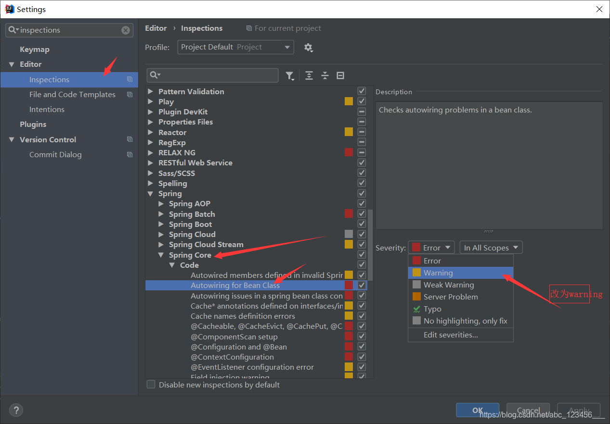Click the Apply button
The width and height of the screenshot is (610, 424).
pos(579,410)
